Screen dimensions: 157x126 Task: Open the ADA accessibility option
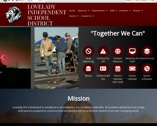tap(136, 1)
